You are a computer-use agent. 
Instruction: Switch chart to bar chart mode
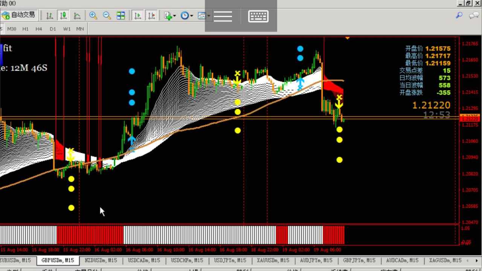point(49,15)
